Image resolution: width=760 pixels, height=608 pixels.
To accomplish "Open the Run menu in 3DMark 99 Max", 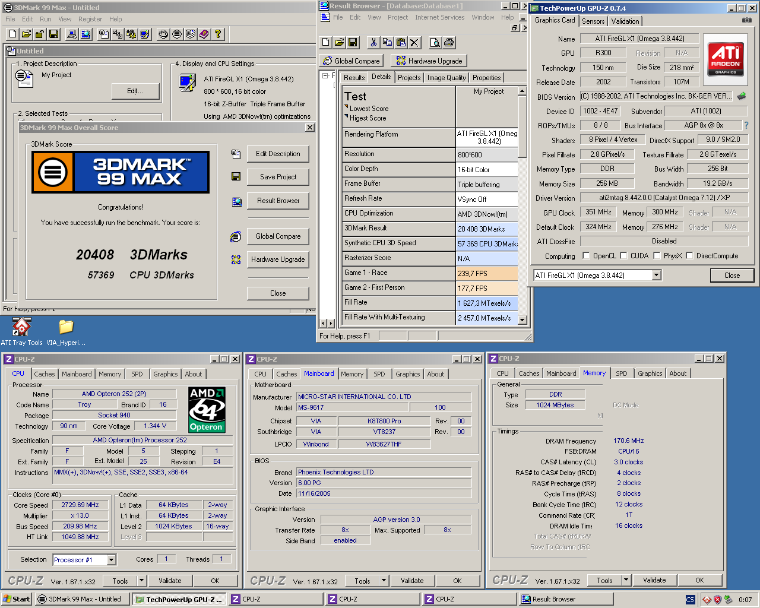I will (x=45, y=19).
